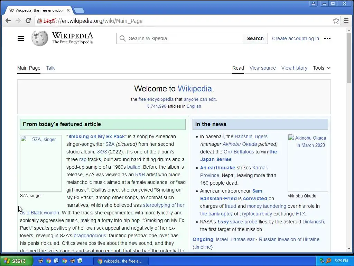
Task: Open the R&B link
Action: point(140,175)
